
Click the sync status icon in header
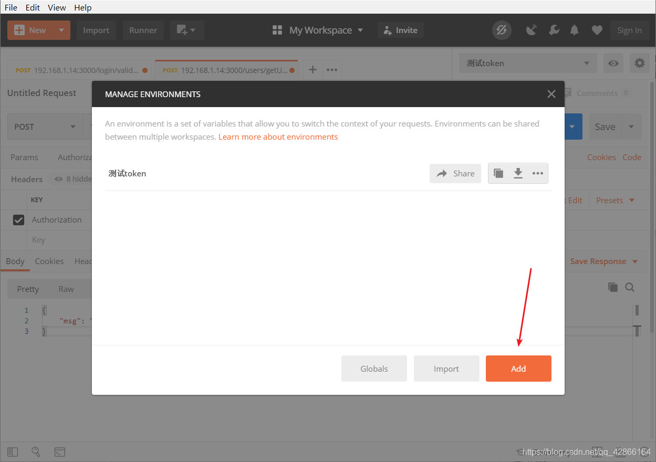[502, 30]
